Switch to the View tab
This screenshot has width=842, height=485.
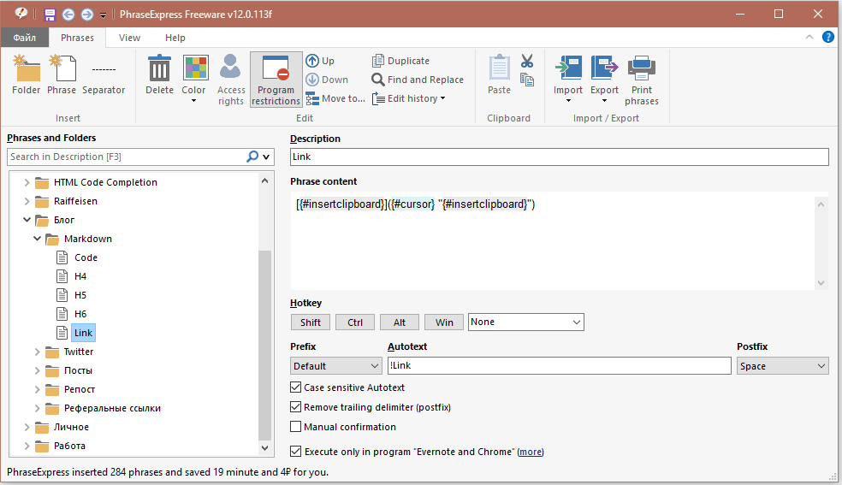tap(129, 38)
